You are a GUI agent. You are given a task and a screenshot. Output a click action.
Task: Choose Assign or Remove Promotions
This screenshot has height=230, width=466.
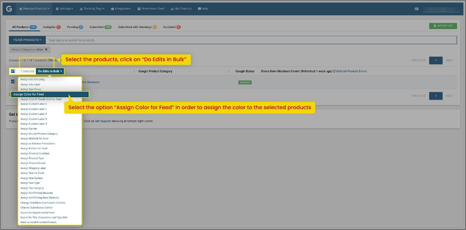(38, 143)
